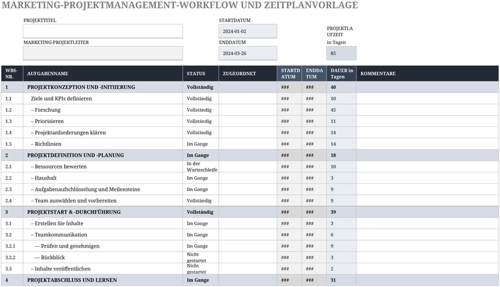Click the project duration value 85

[341, 53]
